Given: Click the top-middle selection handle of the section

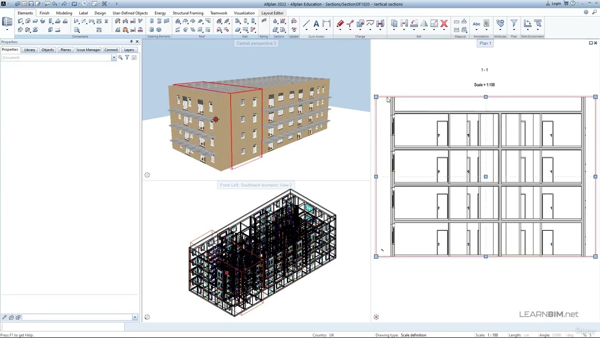Looking at the screenshot, I should [486, 97].
